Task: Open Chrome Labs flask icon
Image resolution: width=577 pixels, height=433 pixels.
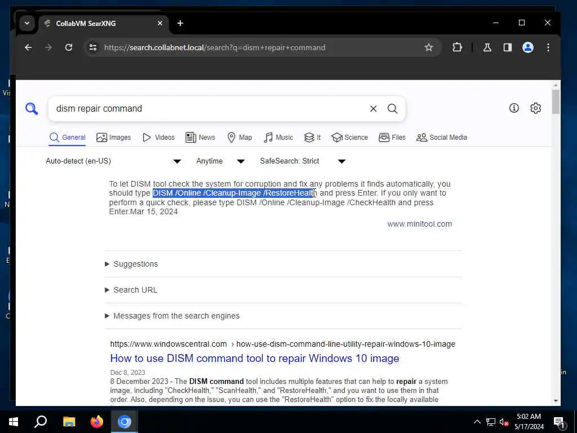Action: (x=487, y=47)
